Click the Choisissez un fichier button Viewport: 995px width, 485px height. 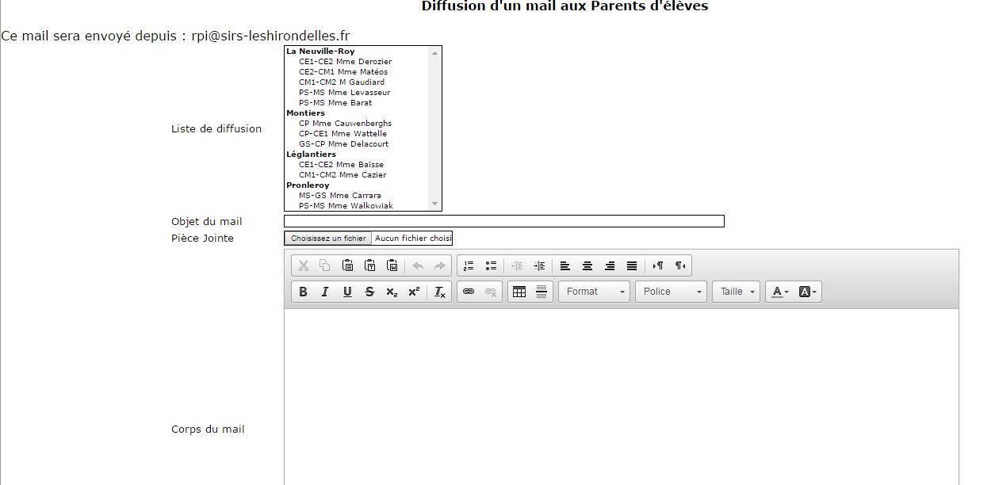coord(328,239)
